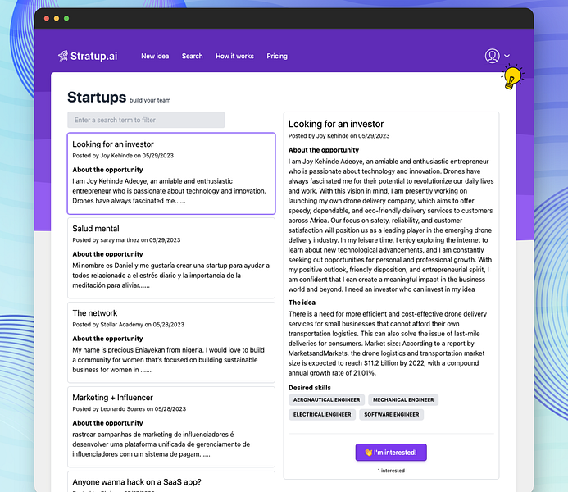This screenshot has width=568, height=492.
Task: Open the Pricing page
Action: click(x=277, y=56)
